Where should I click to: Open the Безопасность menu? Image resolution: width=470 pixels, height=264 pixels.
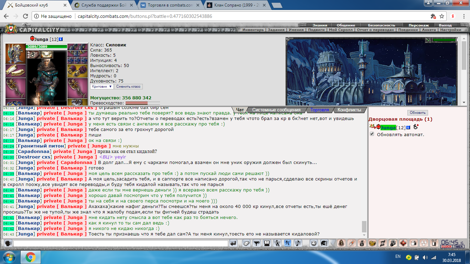(x=382, y=25)
